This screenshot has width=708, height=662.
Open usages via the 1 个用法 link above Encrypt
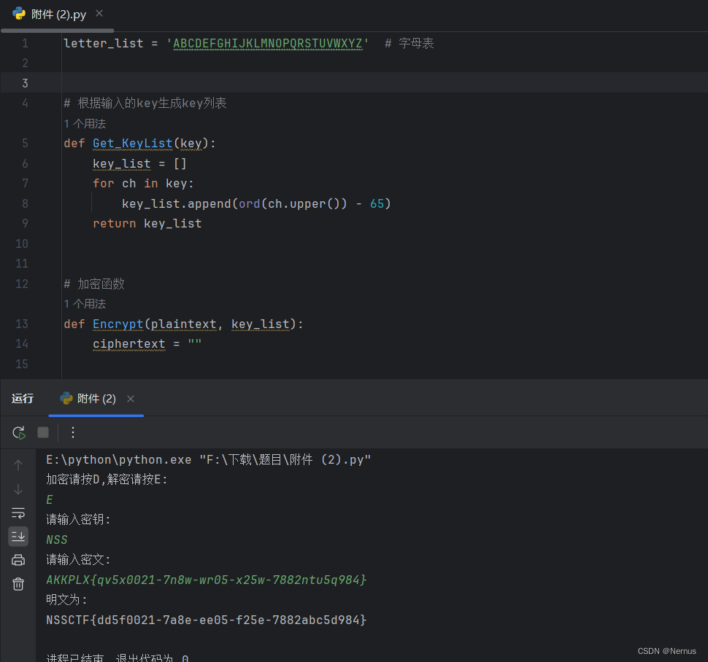pyautogui.click(x=85, y=303)
